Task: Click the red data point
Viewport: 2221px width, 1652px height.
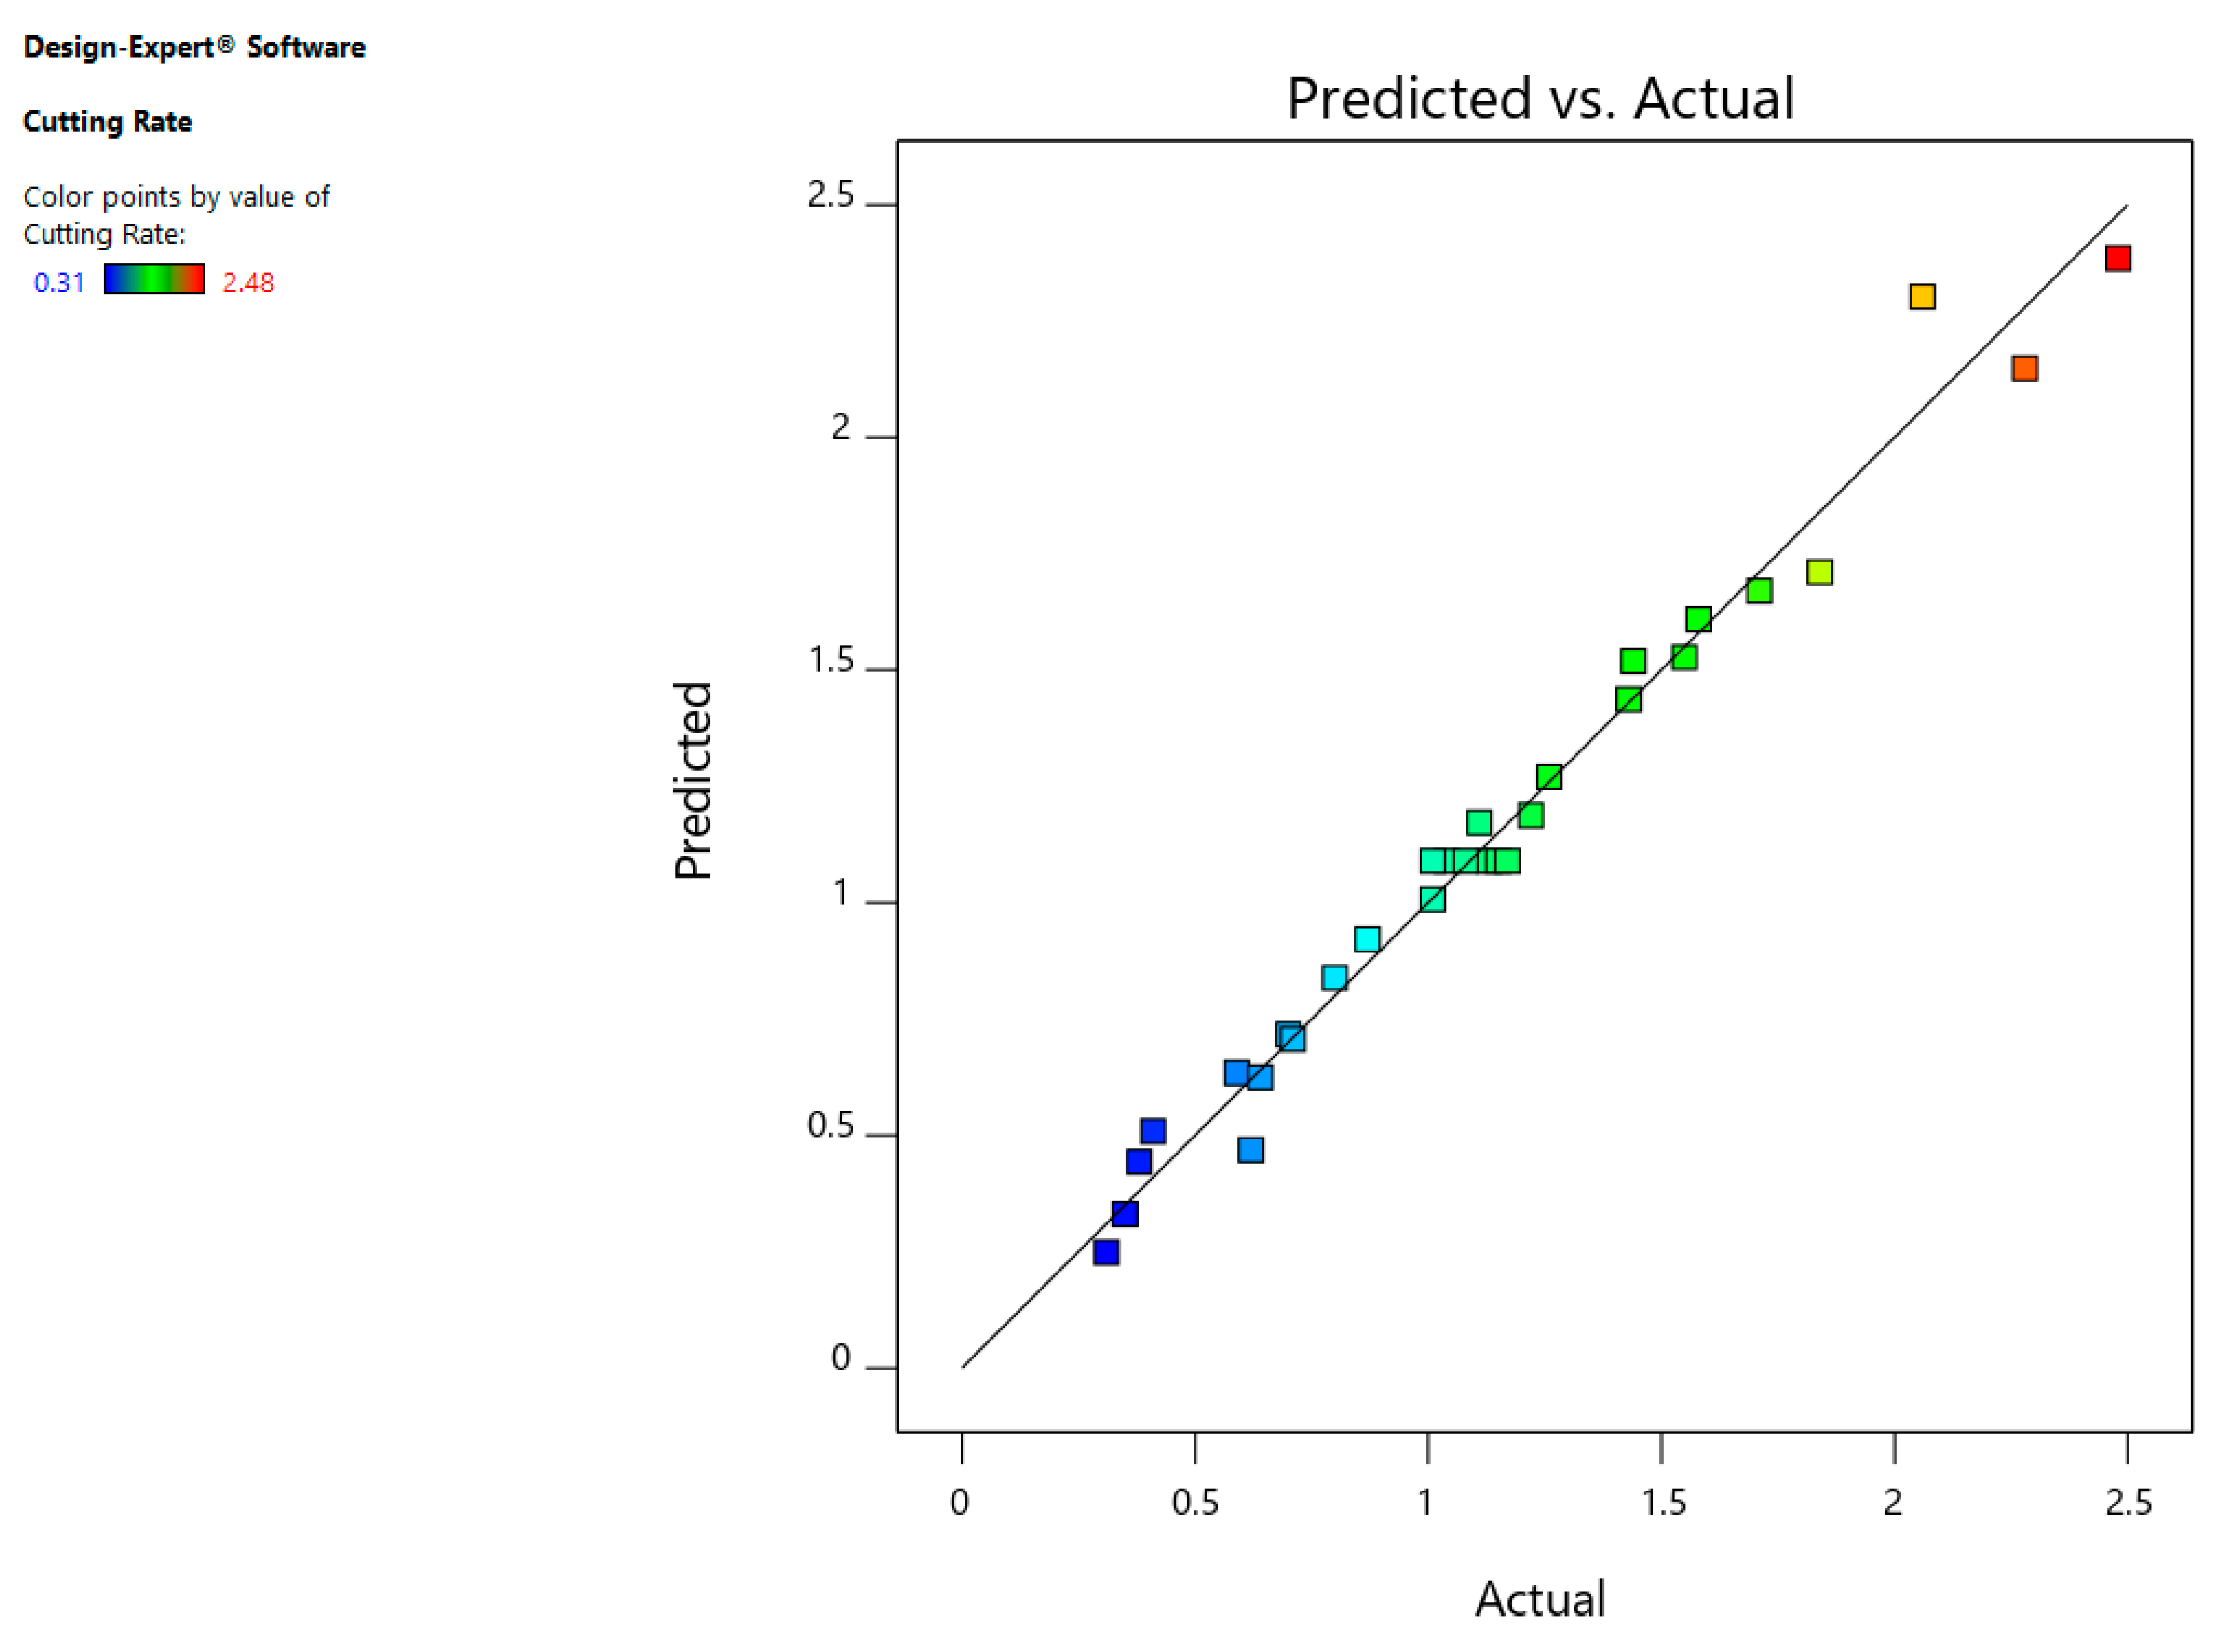Action: [x=2117, y=259]
